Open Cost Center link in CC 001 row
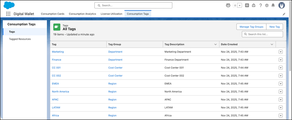292x120 pixels. point(116,68)
